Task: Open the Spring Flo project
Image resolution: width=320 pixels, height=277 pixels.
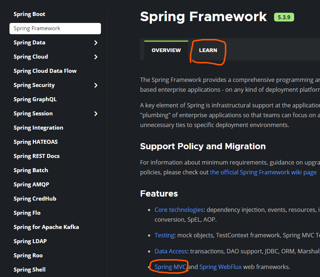Action: coord(27,213)
